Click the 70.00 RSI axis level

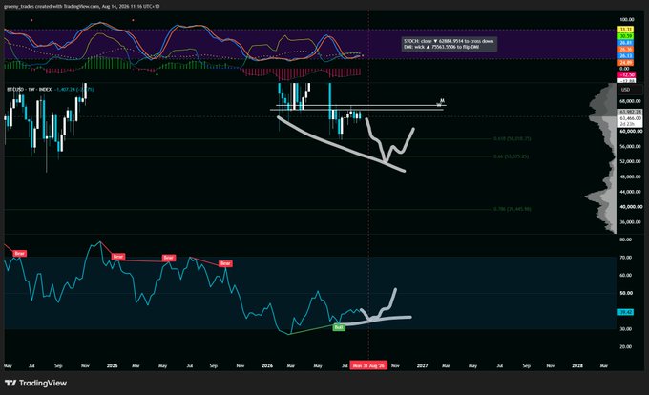point(626,258)
